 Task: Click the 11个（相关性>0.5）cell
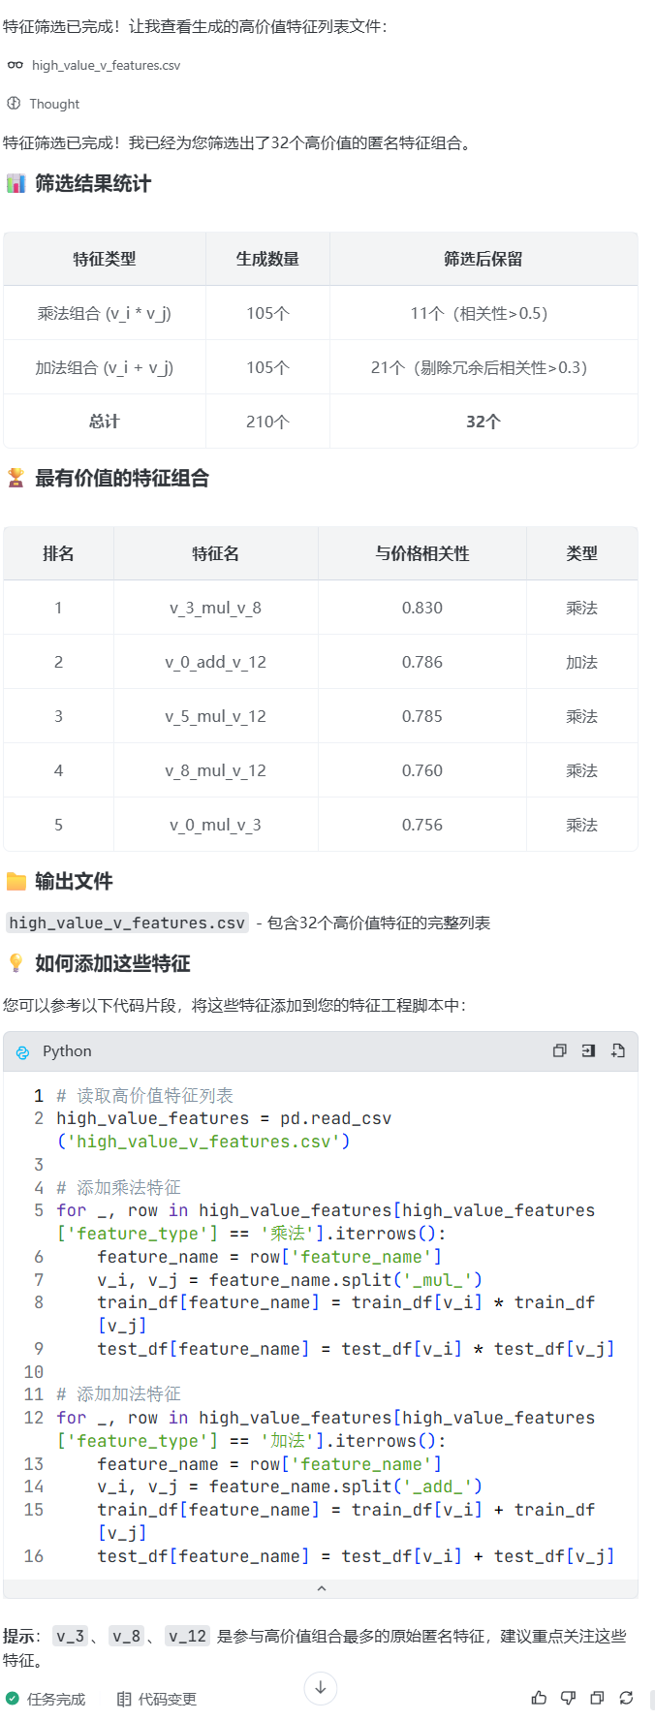pos(483,313)
